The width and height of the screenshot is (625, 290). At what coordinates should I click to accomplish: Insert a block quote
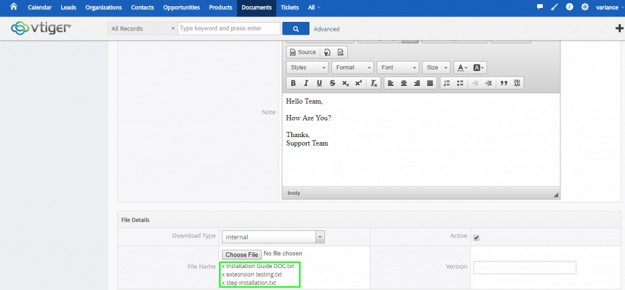point(504,83)
